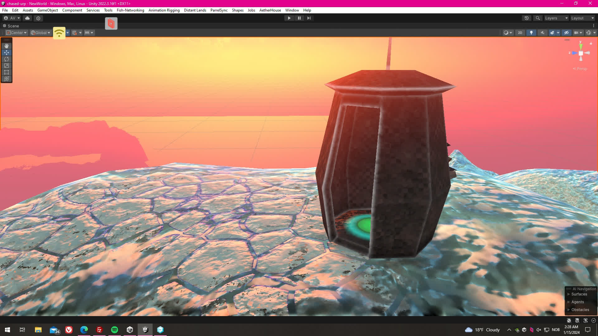Open Spotify from the Windows taskbar

pos(115,330)
